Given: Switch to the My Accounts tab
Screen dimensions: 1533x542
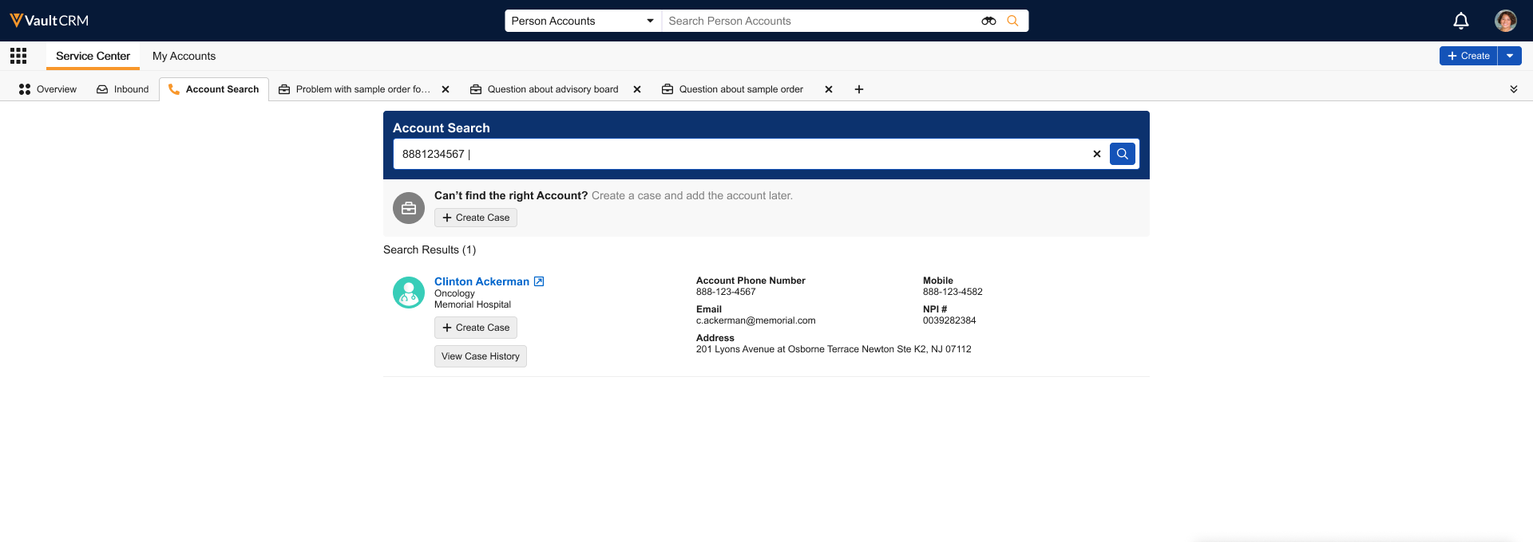Looking at the screenshot, I should (x=184, y=56).
